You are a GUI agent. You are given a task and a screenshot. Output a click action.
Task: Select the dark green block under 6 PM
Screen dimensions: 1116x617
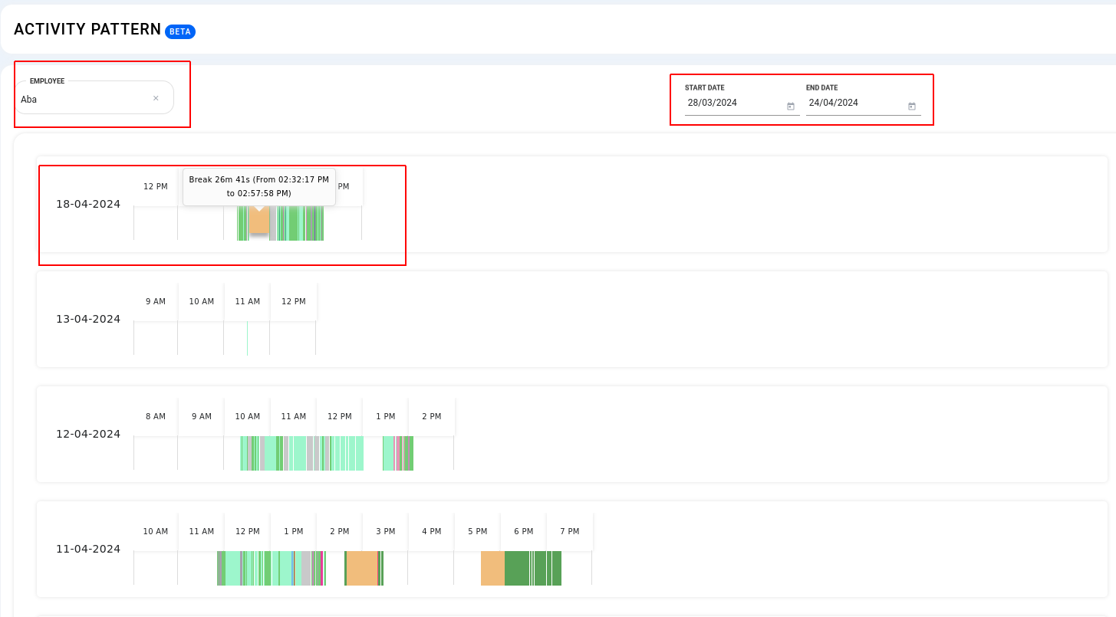tap(518, 568)
